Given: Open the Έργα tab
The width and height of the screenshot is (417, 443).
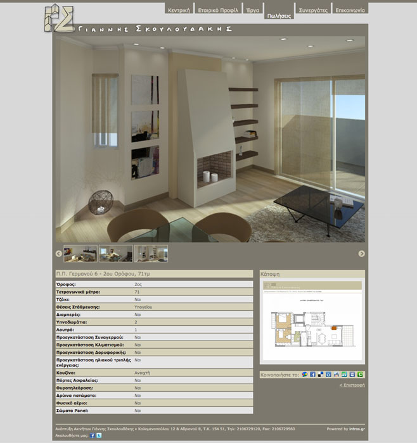Looking at the screenshot, I should [x=253, y=11].
